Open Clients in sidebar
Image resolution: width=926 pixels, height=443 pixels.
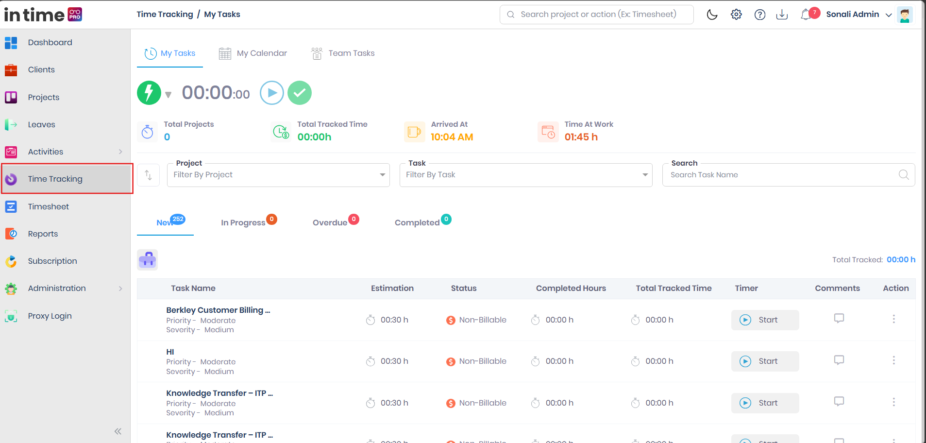tap(41, 70)
